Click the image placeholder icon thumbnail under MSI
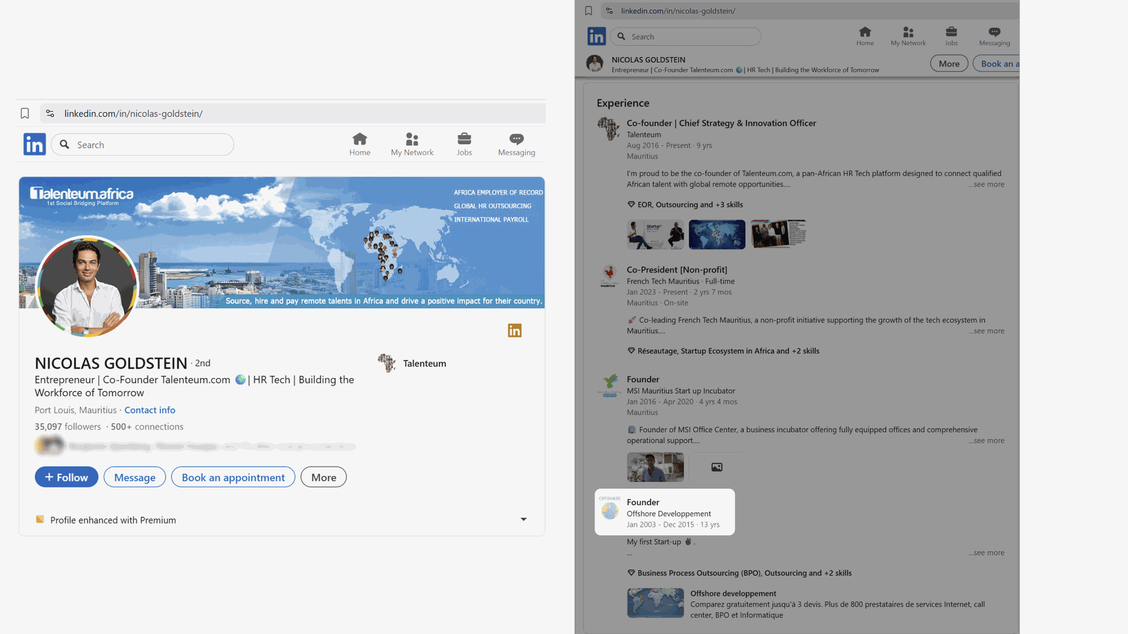Viewport: 1128px width, 634px height. pyautogui.click(x=717, y=467)
